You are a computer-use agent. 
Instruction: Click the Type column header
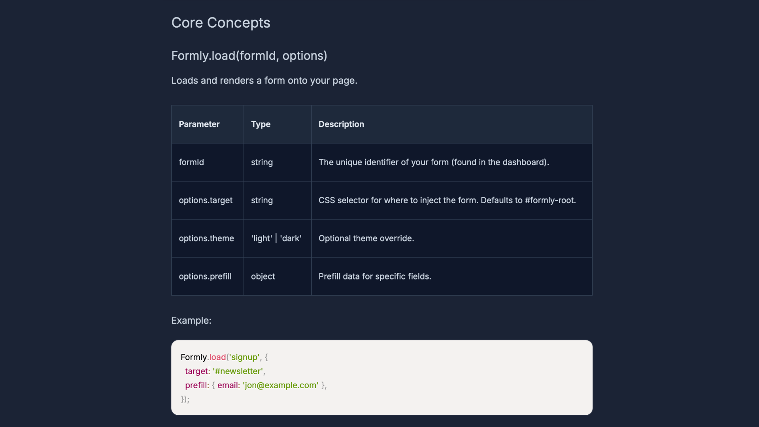[261, 124]
